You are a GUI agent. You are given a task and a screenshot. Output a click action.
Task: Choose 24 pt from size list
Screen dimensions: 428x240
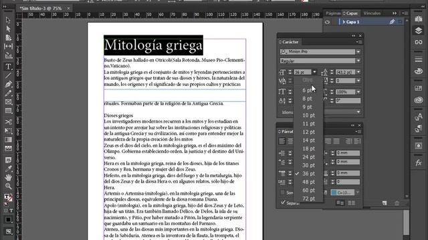coord(308,157)
